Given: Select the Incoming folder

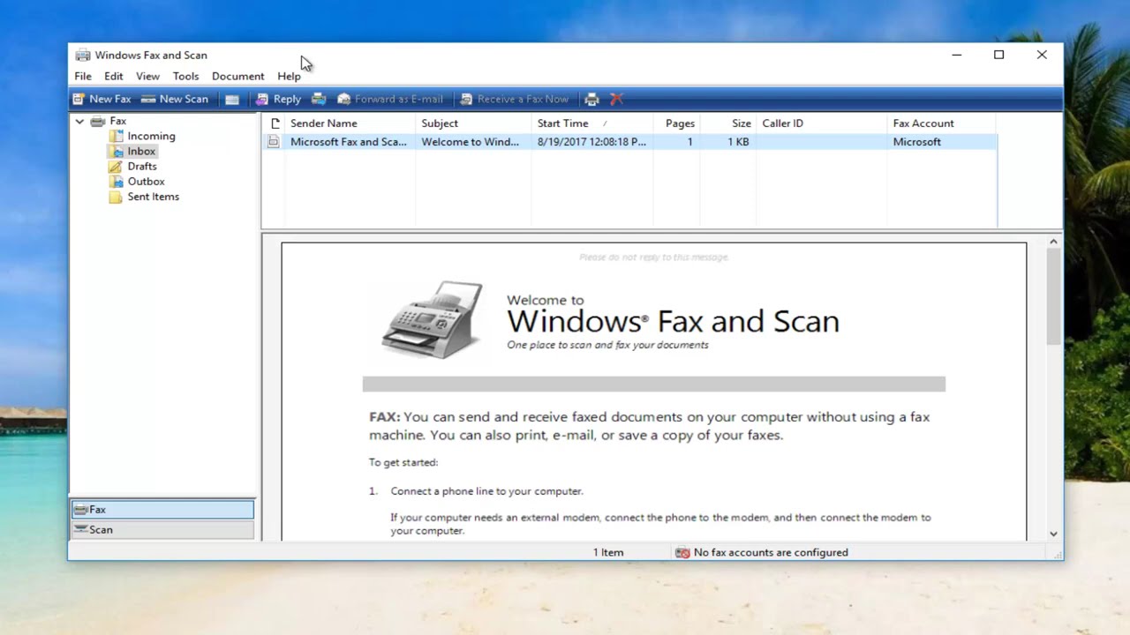Looking at the screenshot, I should click(x=151, y=136).
